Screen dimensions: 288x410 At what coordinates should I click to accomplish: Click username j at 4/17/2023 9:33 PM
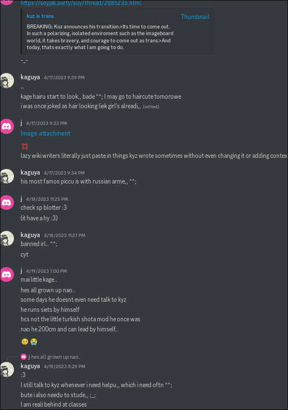coord(21,123)
